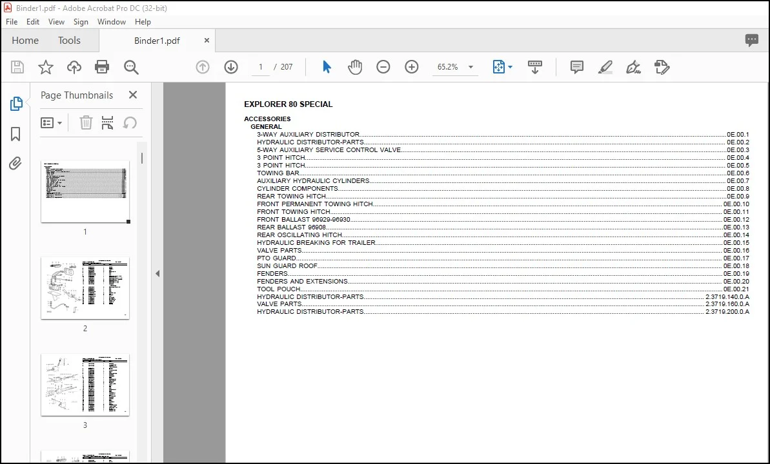This screenshot has width=770, height=464.
Task: Select the Binder1.pdf document tab
Action: (x=157, y=41)
